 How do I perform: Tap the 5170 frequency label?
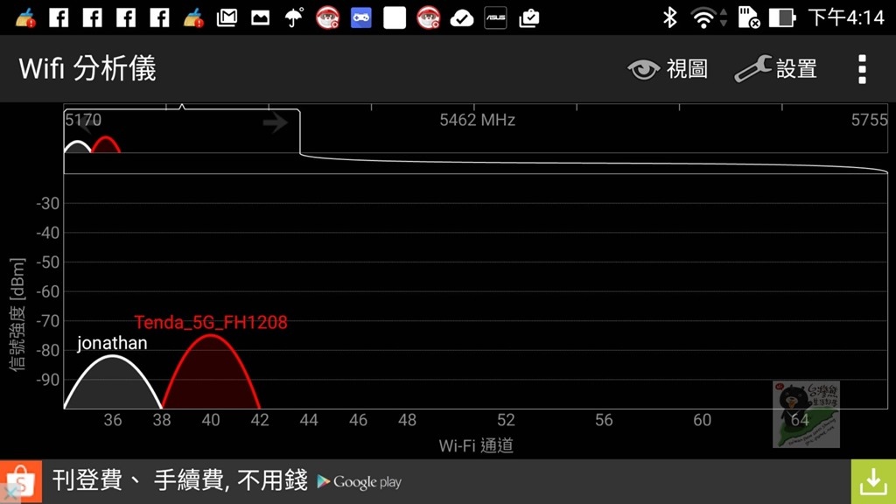(x=83, y=119)
